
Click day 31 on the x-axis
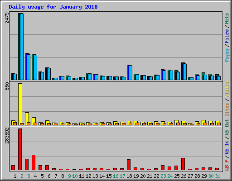(x=217, y=176)
